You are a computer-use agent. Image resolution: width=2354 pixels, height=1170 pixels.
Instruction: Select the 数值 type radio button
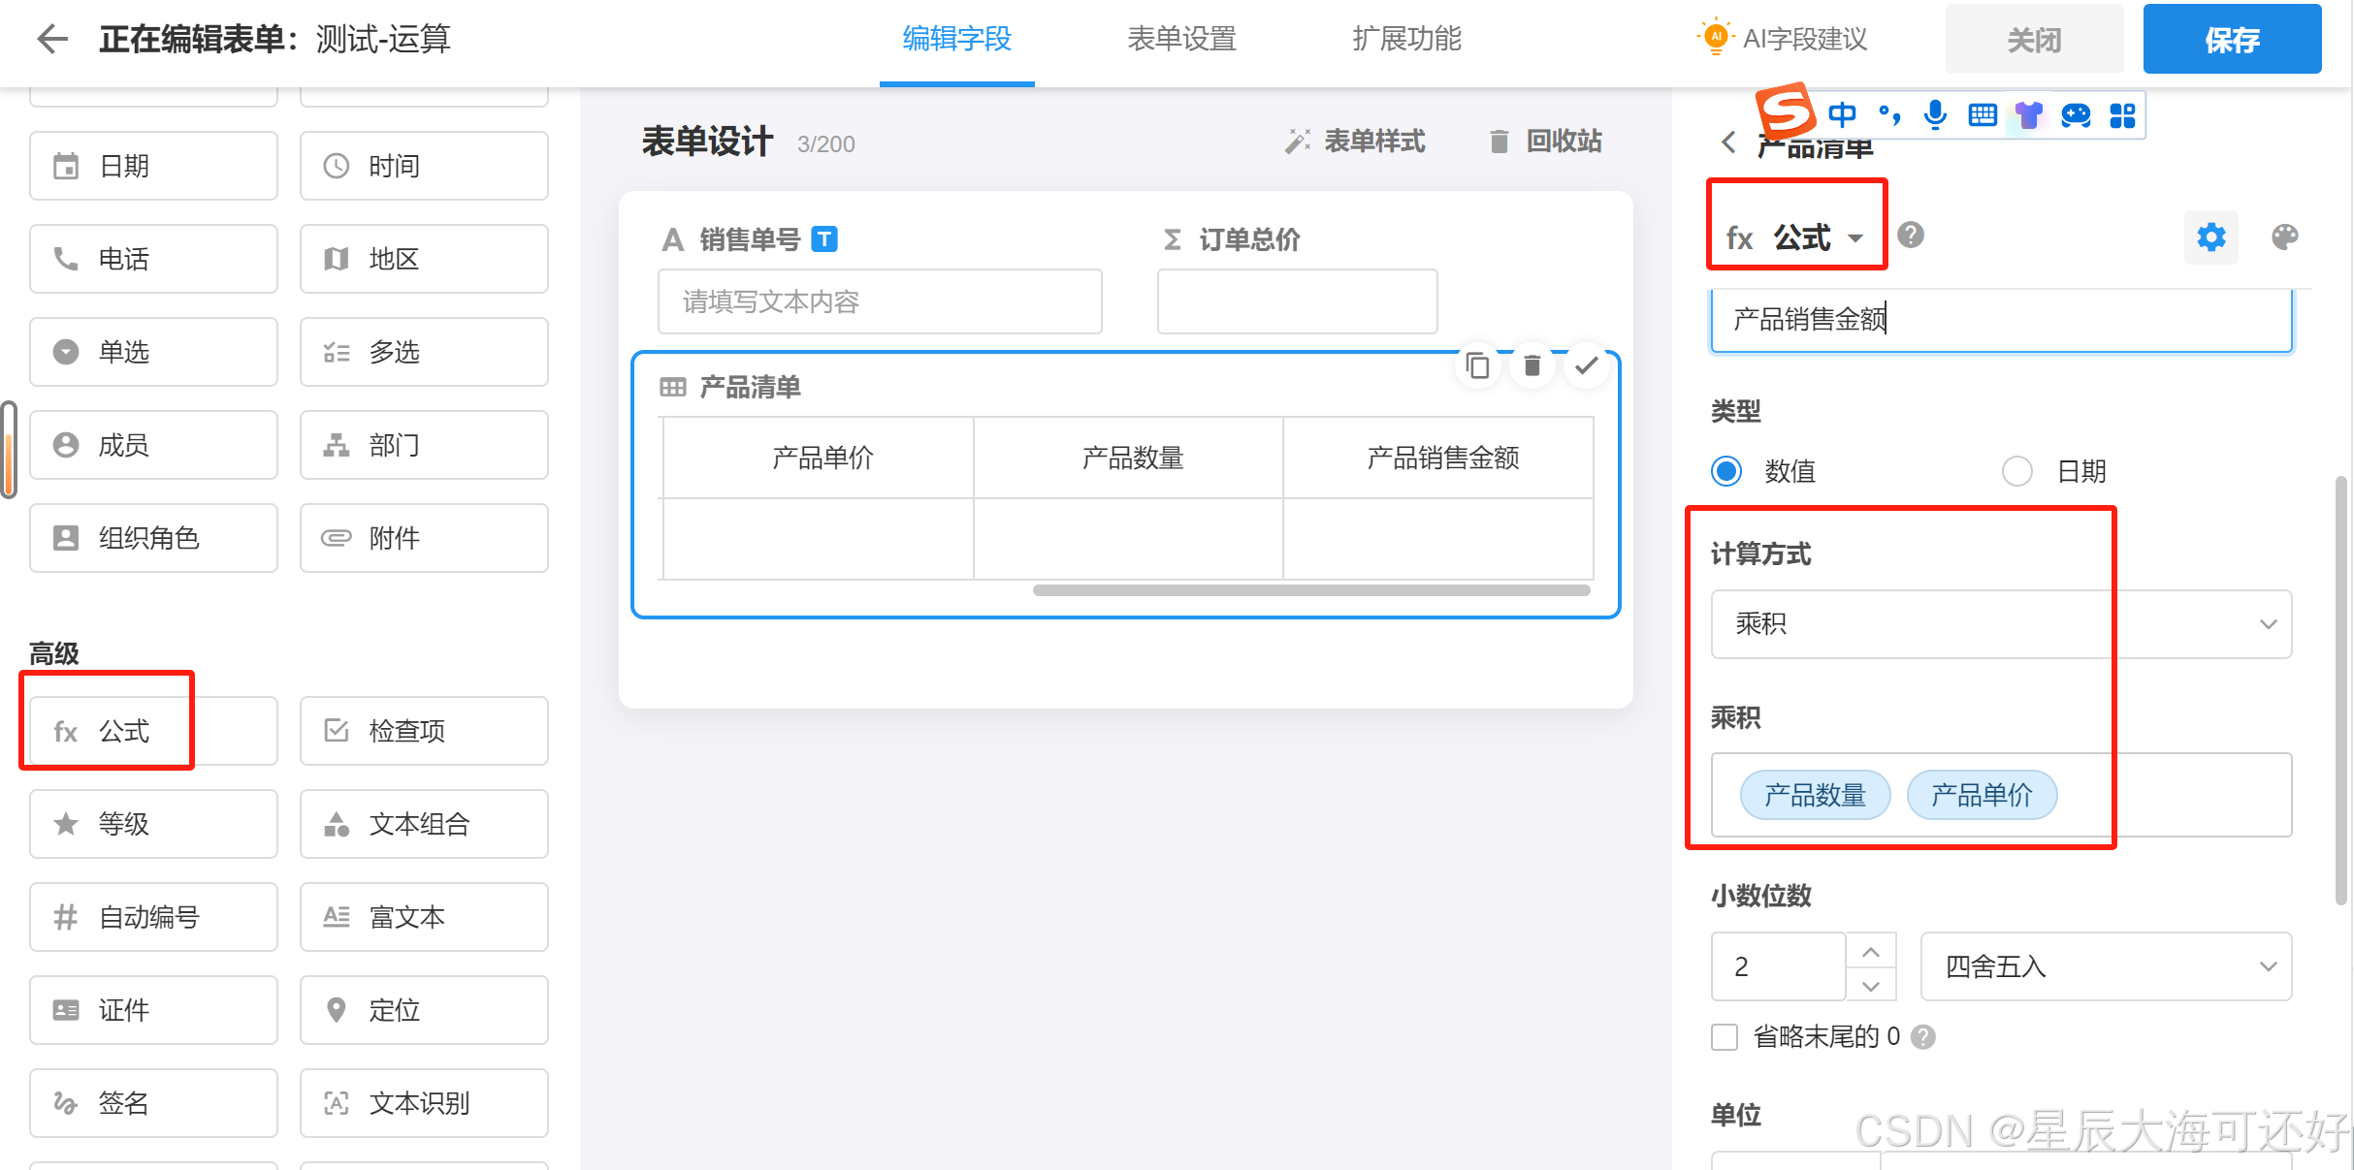tap(1726, 471)
